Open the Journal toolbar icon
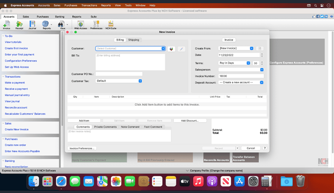Viewport: 334px width, 193px height. [x=32, y=25]
